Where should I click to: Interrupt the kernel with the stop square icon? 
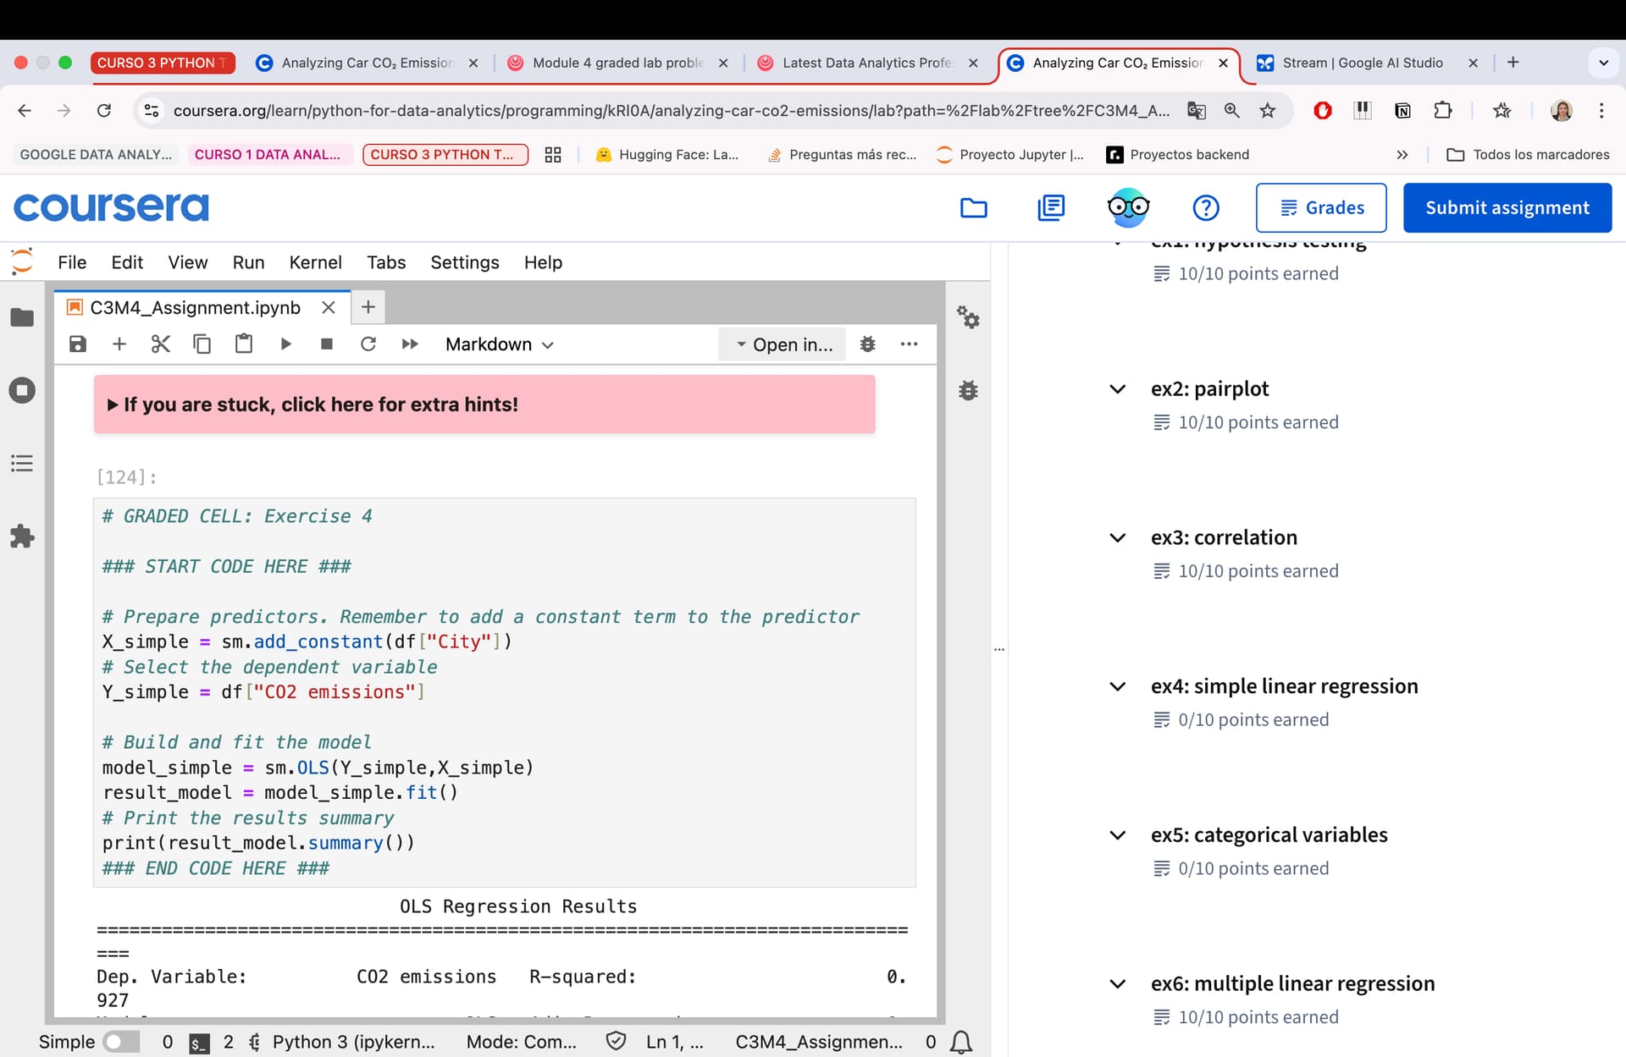tap(327, 344)
